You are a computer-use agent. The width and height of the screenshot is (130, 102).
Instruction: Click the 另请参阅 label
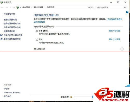click(x=8, y=85)
